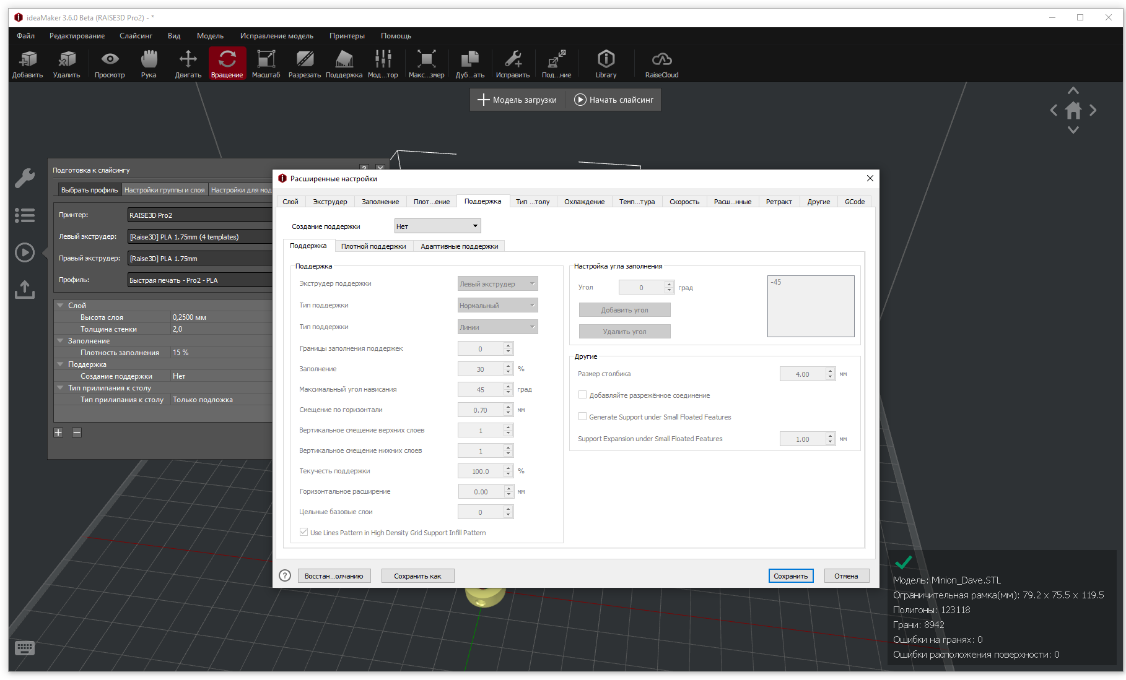The height and width of the screenshot is (680, 1126).
Task: Select the Двигать move tool
Action: (x=188, y=64)
